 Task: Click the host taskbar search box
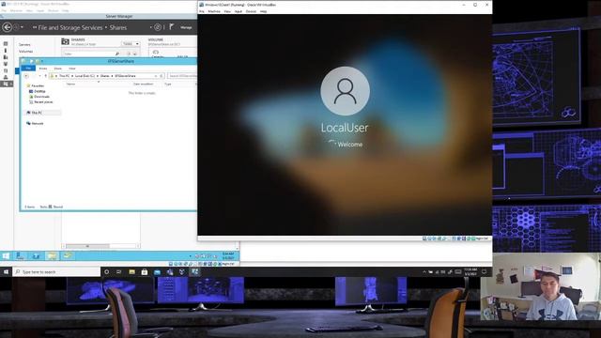(56, 271)
